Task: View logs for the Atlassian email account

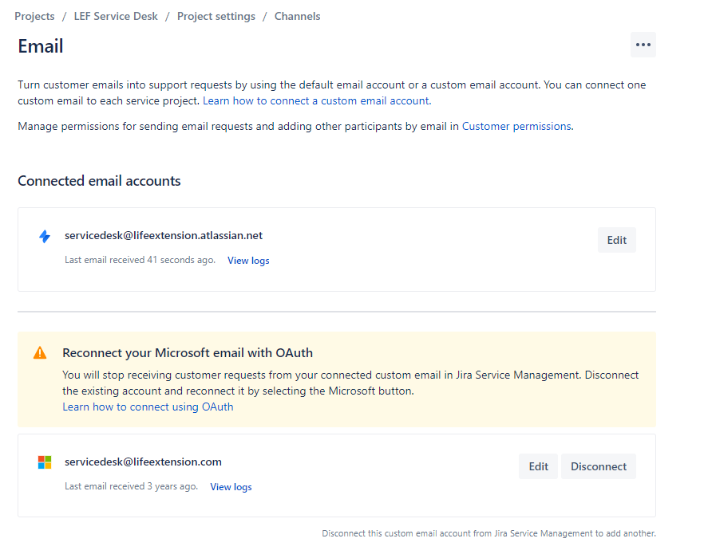Action: 248,260
